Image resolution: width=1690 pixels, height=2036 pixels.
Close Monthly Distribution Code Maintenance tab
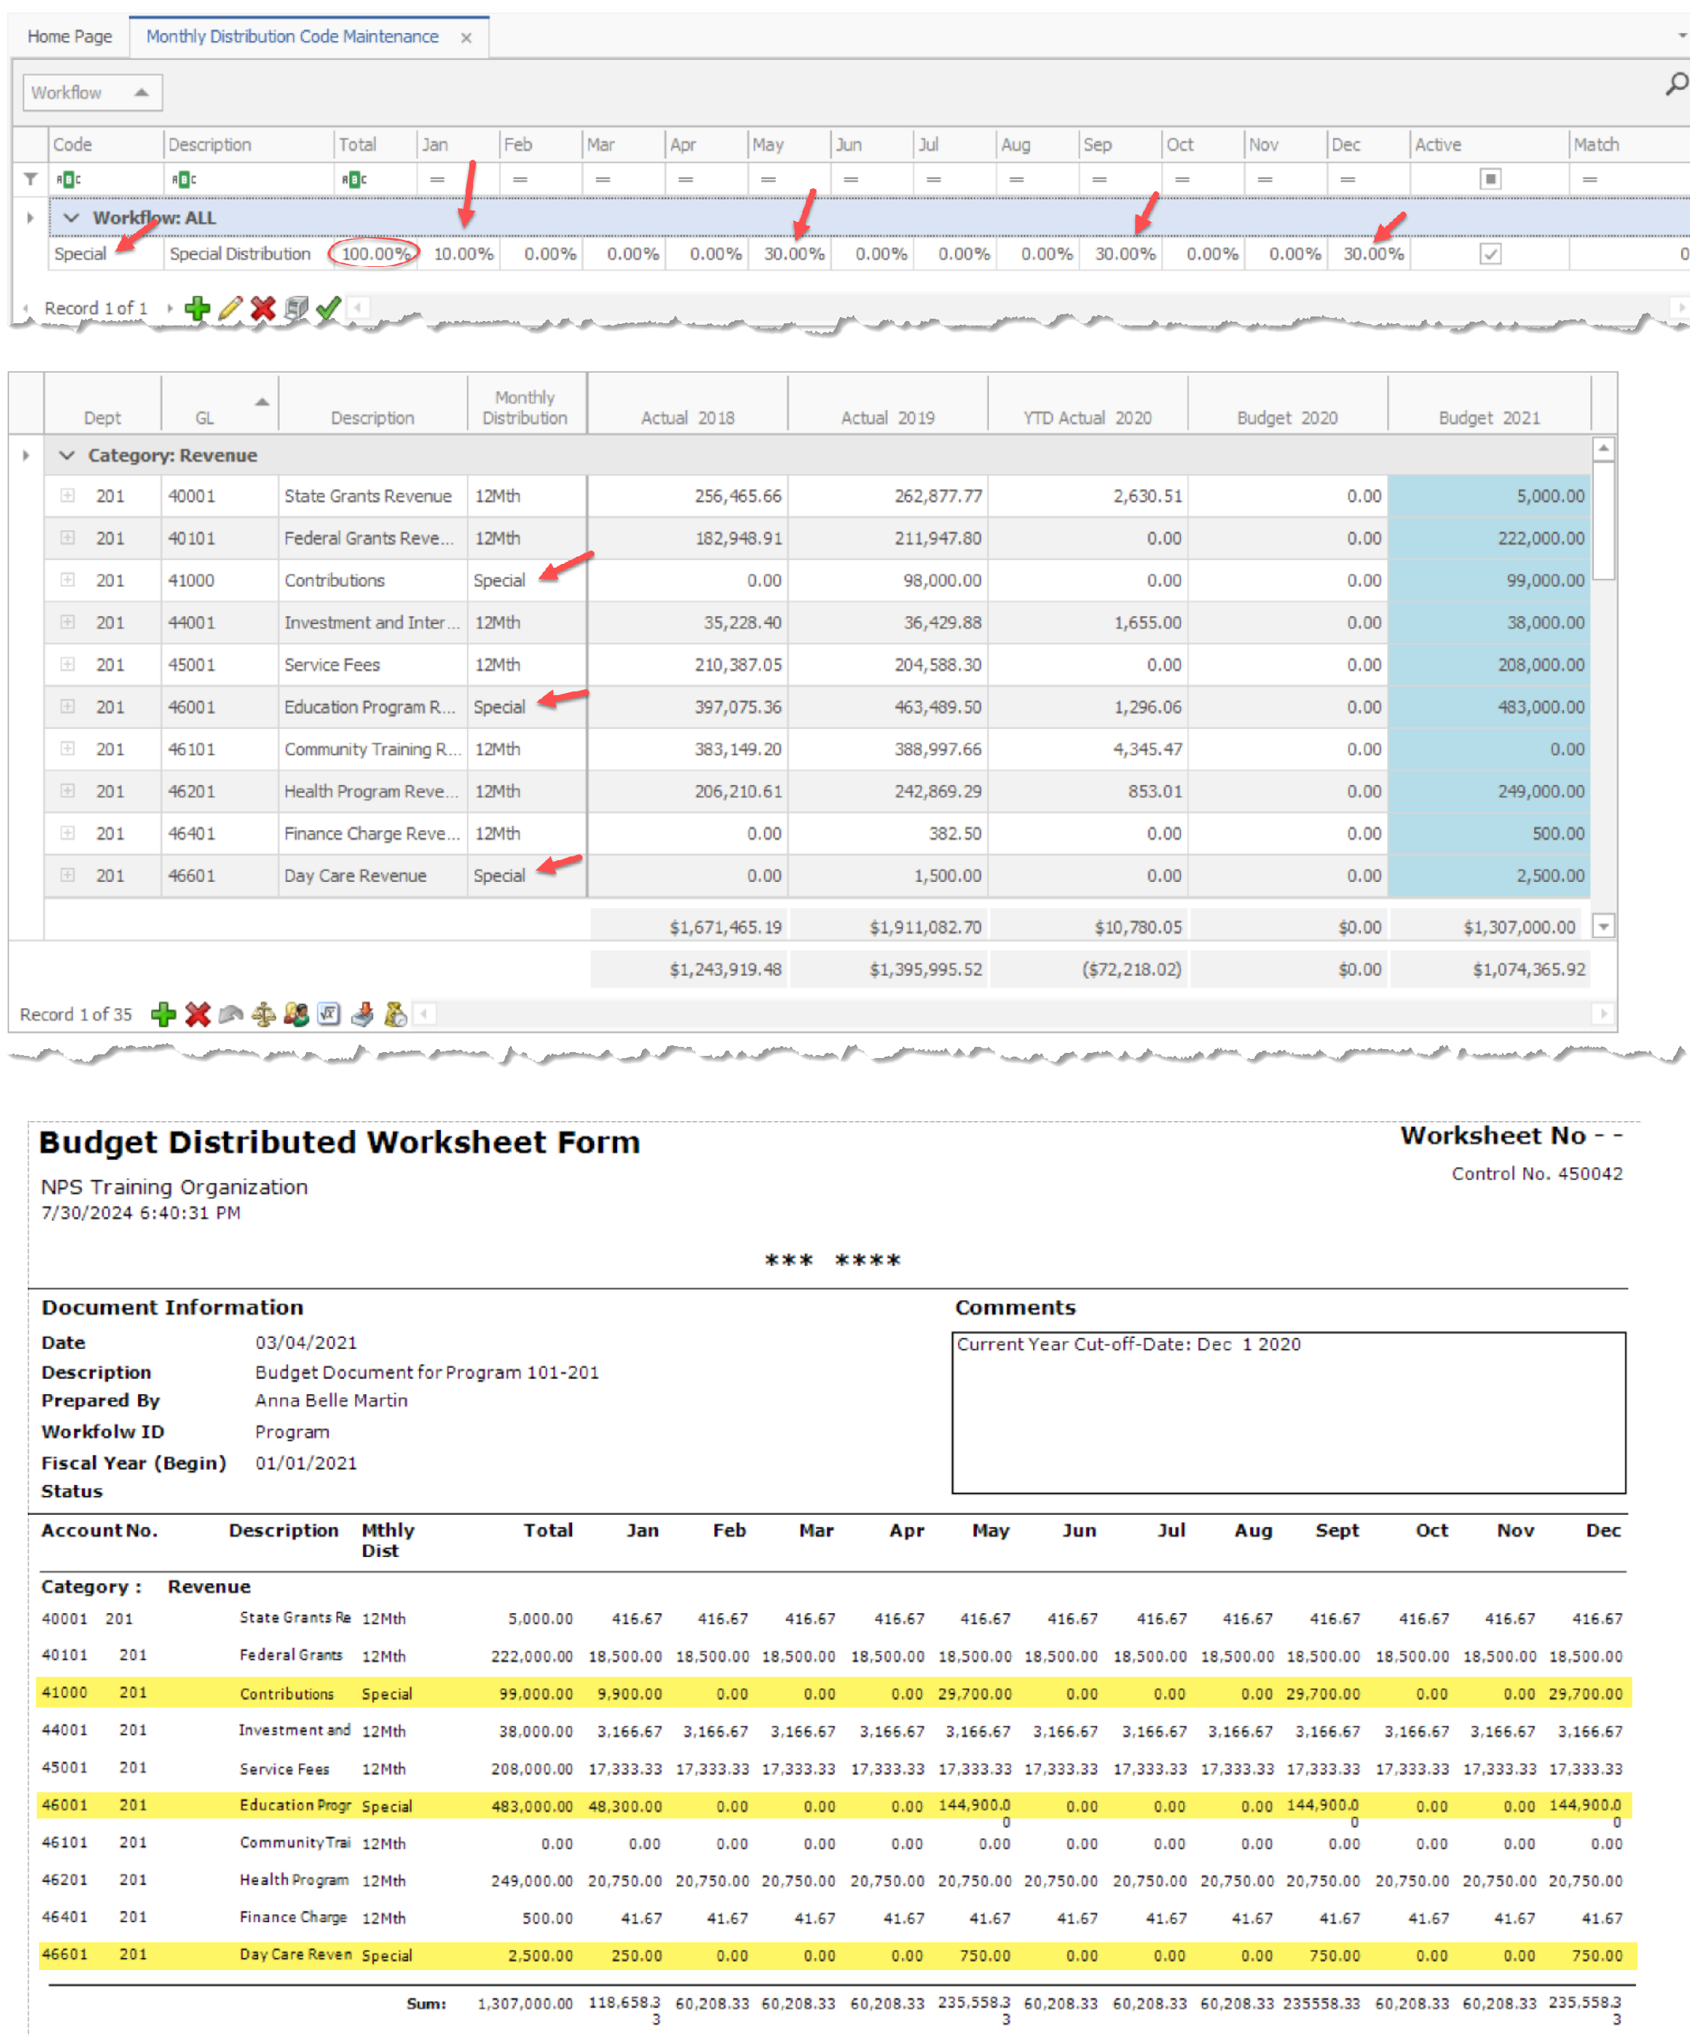tap(466, 37)
